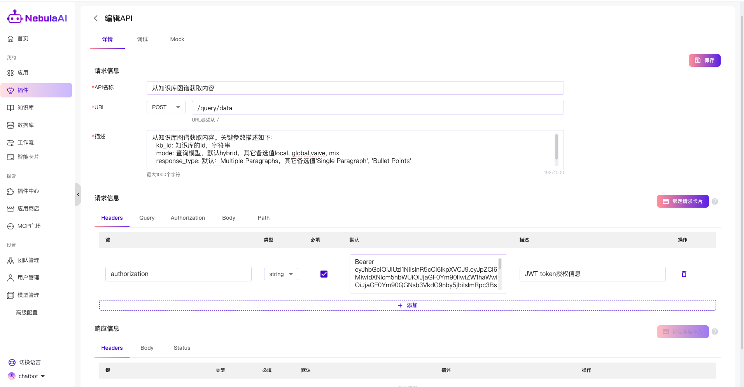
Task: Click the 保存 button
Action: (704, 60)
